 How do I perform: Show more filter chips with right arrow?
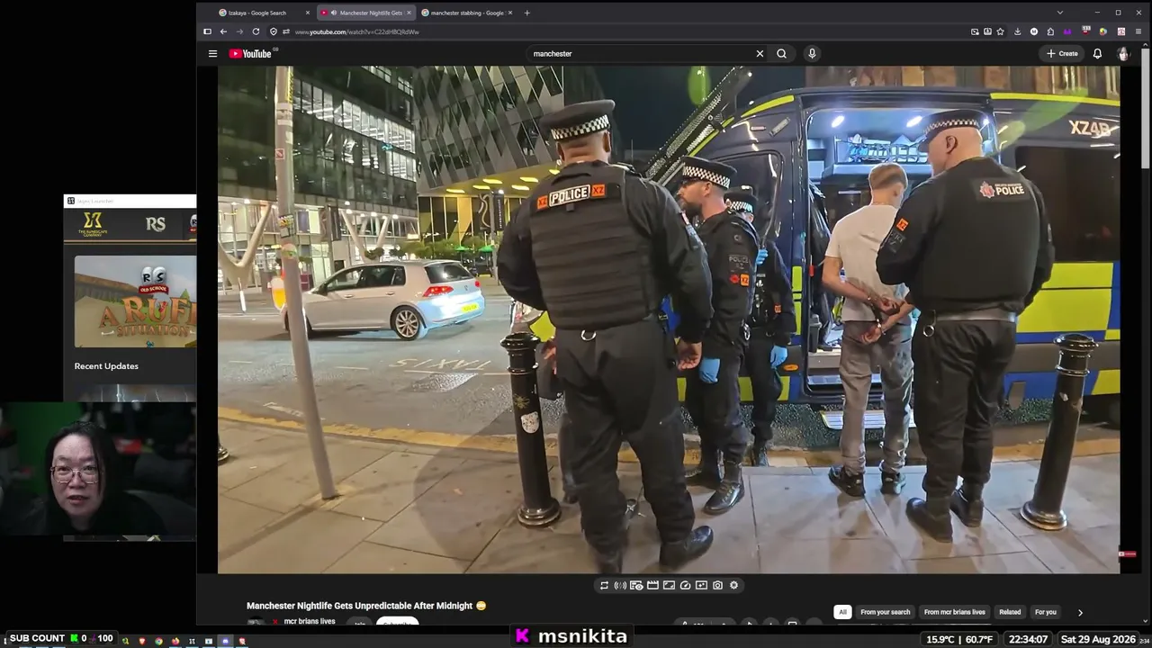(x=1080, y=612)
